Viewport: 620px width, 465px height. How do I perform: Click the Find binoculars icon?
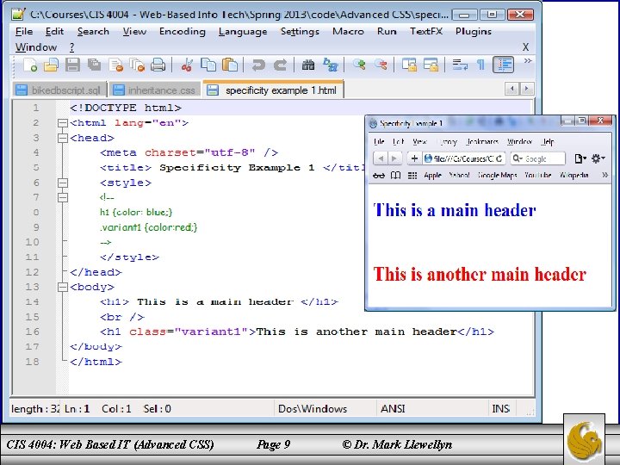point(308,65)
